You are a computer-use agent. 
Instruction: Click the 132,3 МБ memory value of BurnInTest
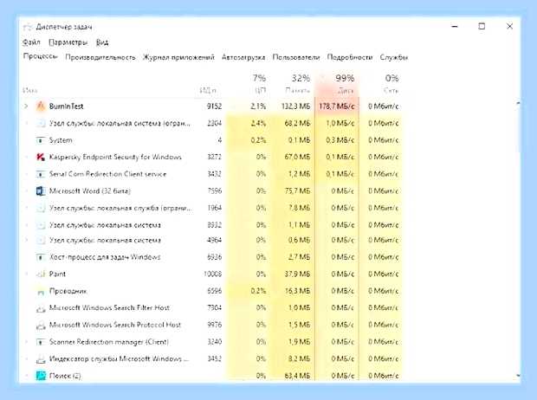[x=295, y=106]
